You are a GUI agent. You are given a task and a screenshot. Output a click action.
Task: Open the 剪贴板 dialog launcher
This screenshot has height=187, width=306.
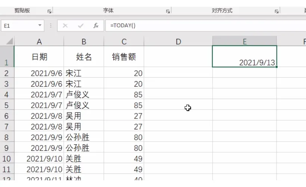coord(49,11)
